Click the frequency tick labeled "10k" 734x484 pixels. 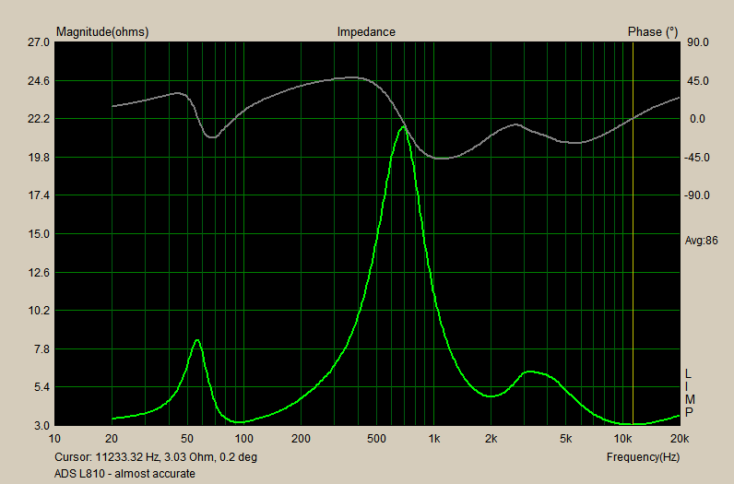click(x=623, y=439)
